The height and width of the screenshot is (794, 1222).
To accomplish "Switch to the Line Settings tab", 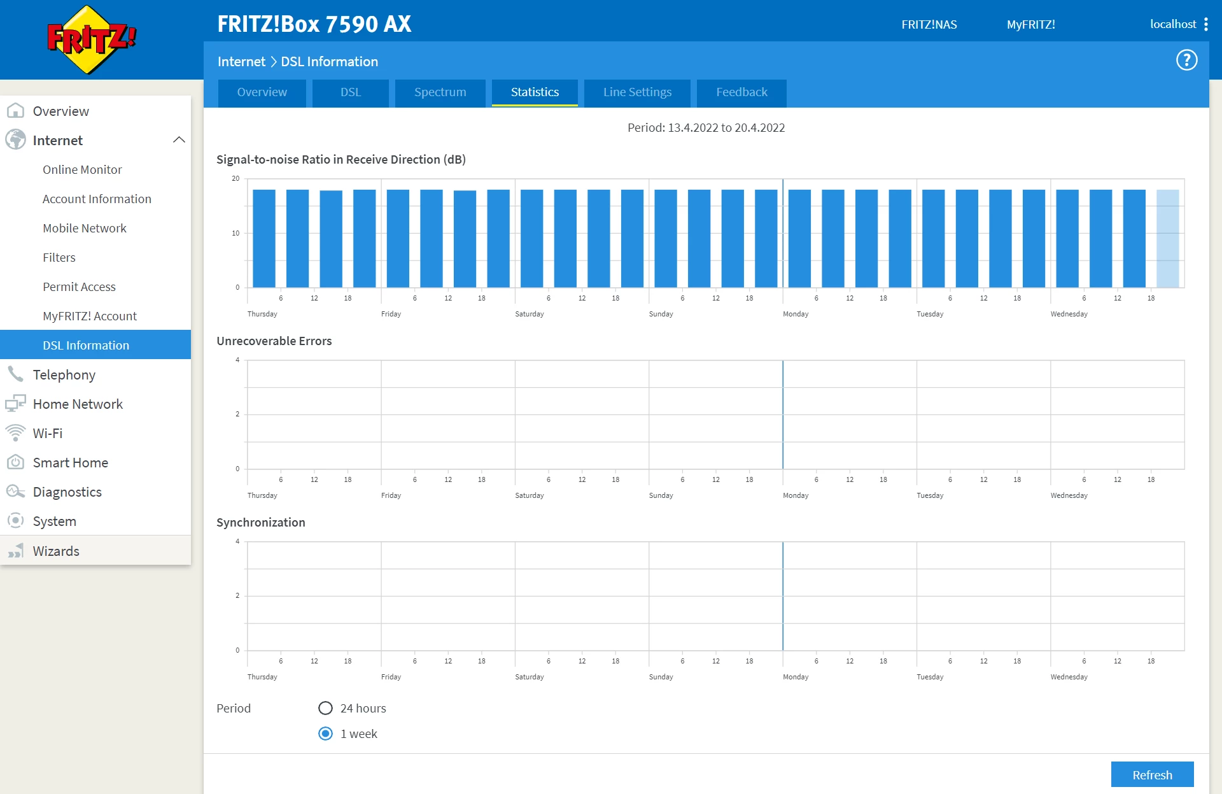I will [637, 92].
